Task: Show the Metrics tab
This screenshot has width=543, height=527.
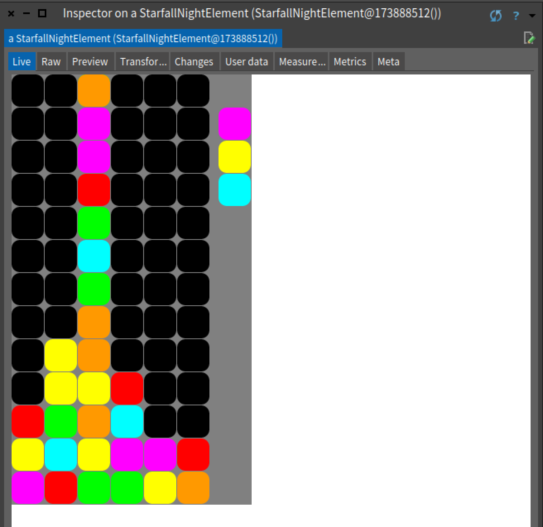Action: 350,62
